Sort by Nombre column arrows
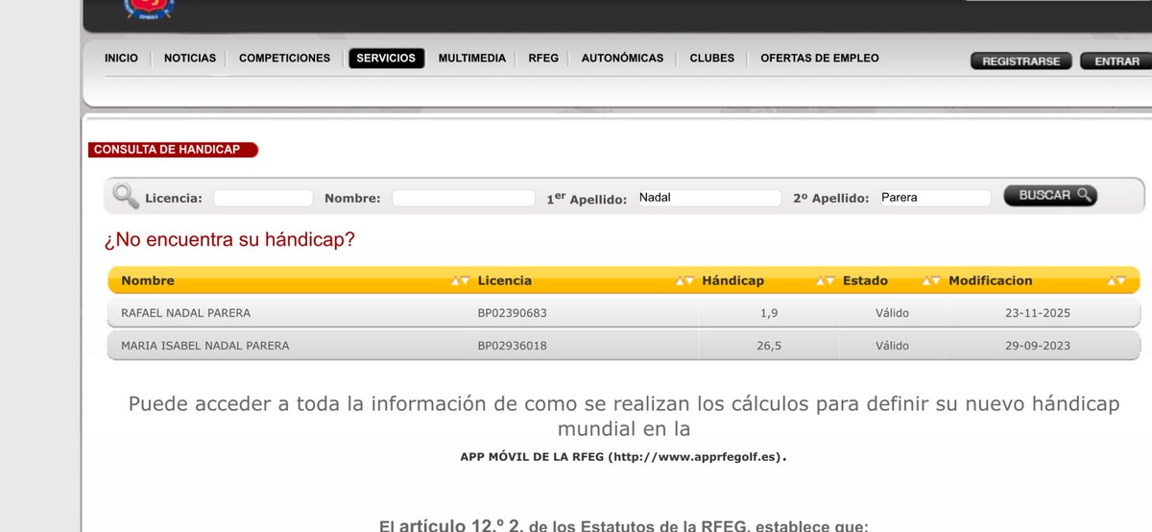 [x=460, y=281]
